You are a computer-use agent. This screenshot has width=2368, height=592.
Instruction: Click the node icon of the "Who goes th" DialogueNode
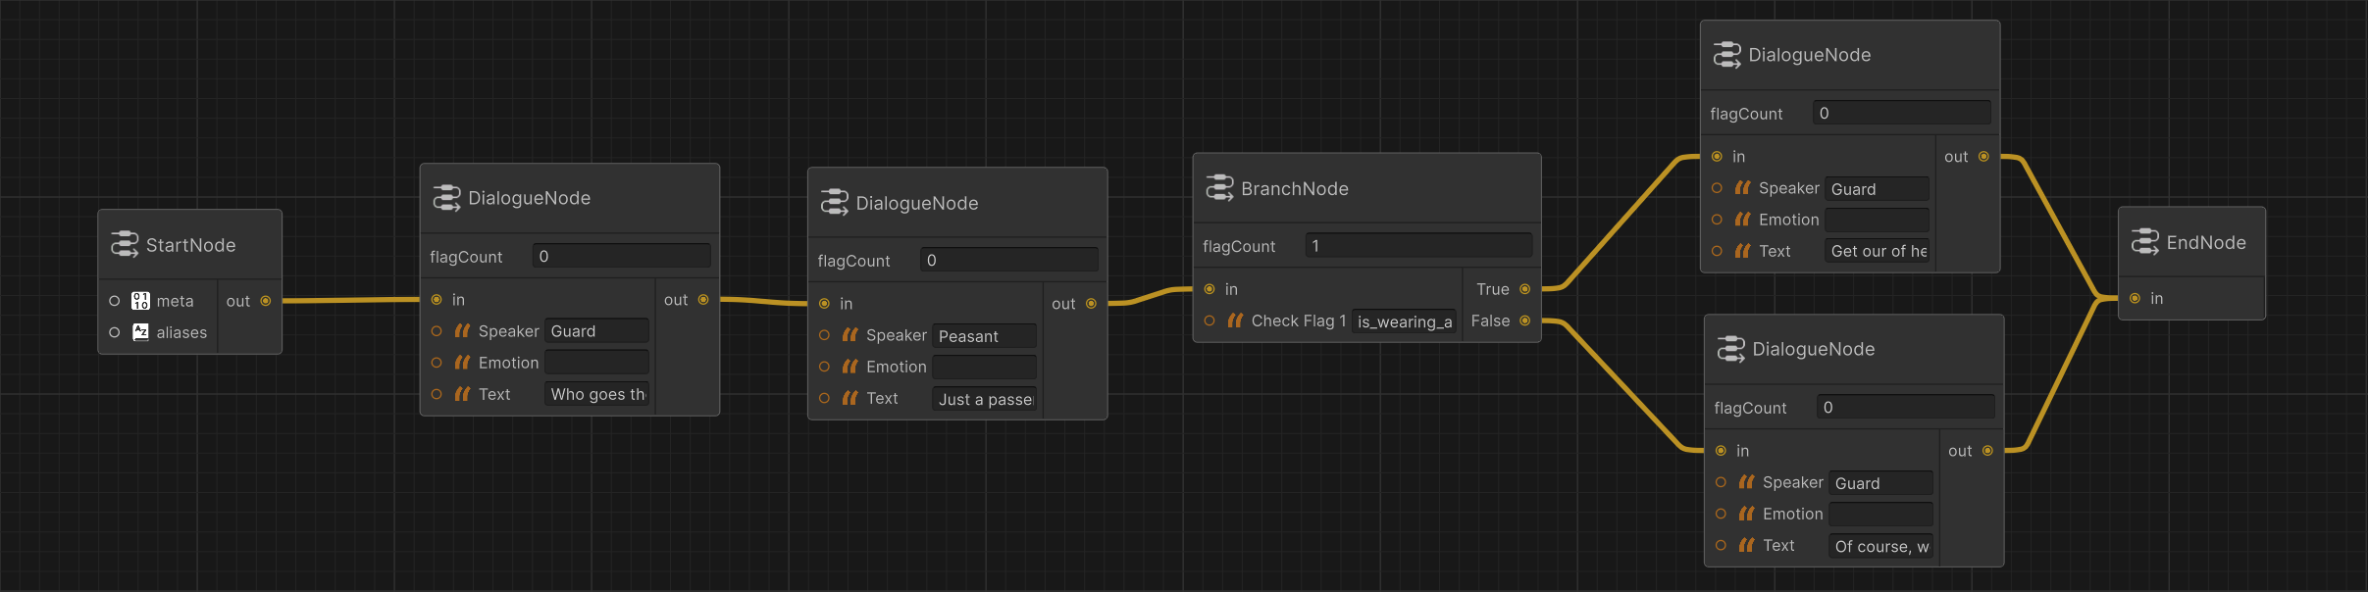(x=446, y=197)
